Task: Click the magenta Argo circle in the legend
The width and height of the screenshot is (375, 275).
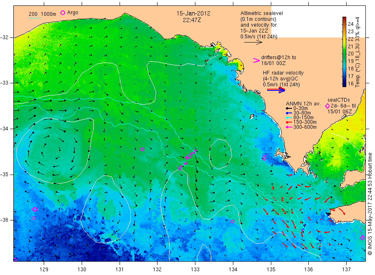Action: [62, 12]
